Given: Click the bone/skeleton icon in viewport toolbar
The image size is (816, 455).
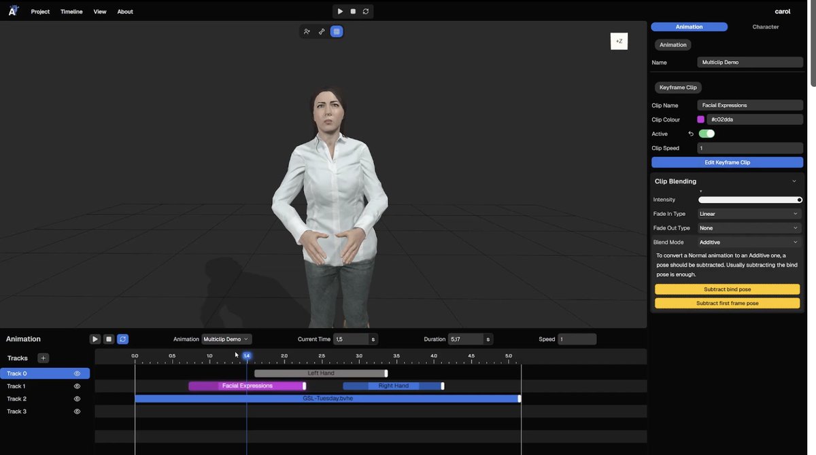Looking at the screenshot, I should [322, 31].
